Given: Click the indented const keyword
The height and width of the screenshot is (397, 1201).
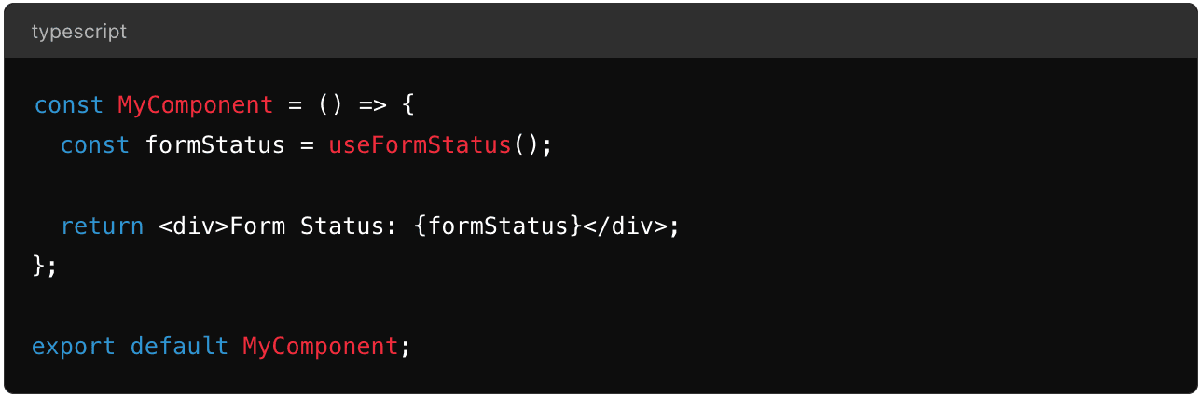Looking at the screenshot, I should [x=95, y=145].
